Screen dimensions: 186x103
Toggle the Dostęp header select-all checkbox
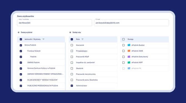[123, 39]
